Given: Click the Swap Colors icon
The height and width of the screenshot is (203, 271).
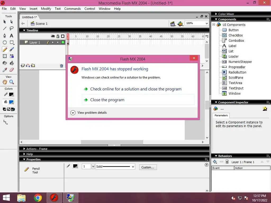Looking at the screenshot, I should [13, 109].
